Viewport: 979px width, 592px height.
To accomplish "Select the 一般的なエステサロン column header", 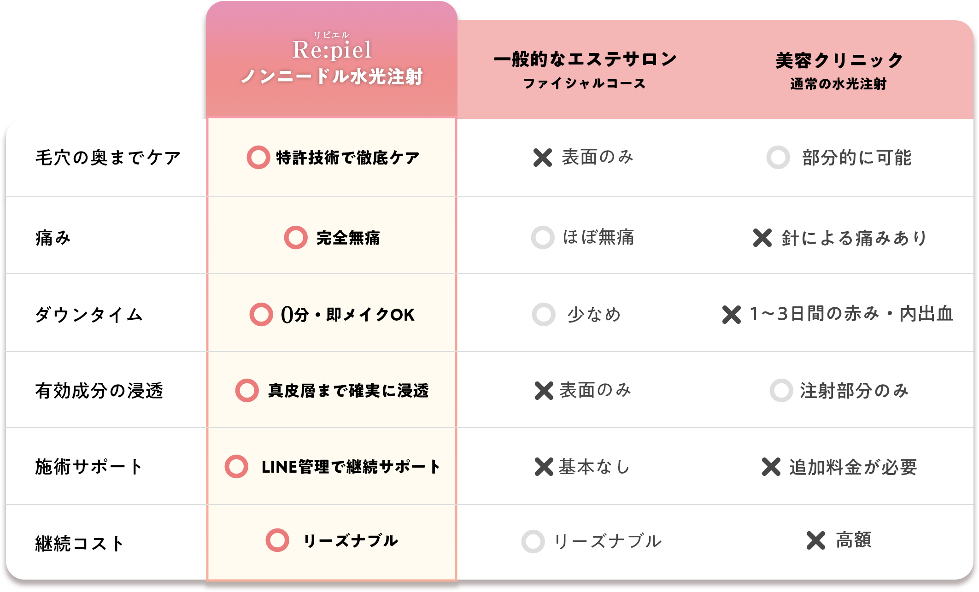I will click(x=585, y=70).
